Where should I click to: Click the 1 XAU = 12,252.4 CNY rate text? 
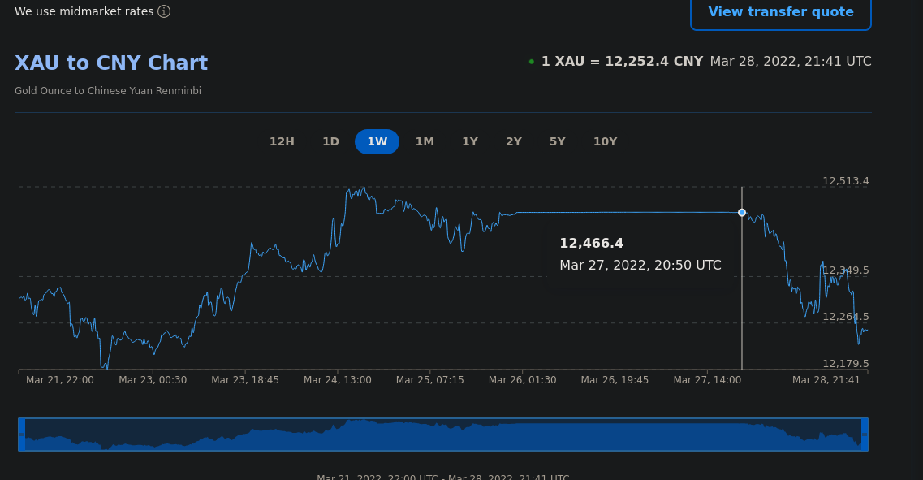pos(622,62)
